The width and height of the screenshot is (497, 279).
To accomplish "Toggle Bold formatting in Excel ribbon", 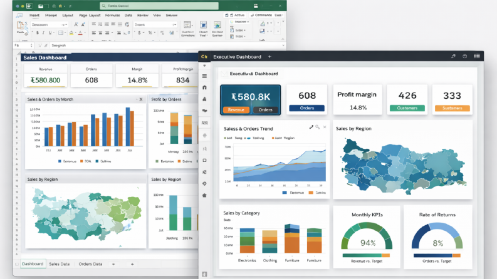I will click(38, 33).
